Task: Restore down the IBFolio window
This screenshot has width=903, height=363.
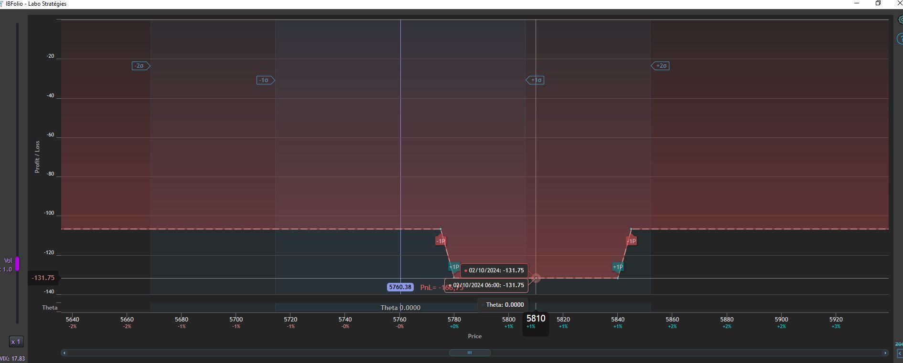Action: (x=878, y=3)
